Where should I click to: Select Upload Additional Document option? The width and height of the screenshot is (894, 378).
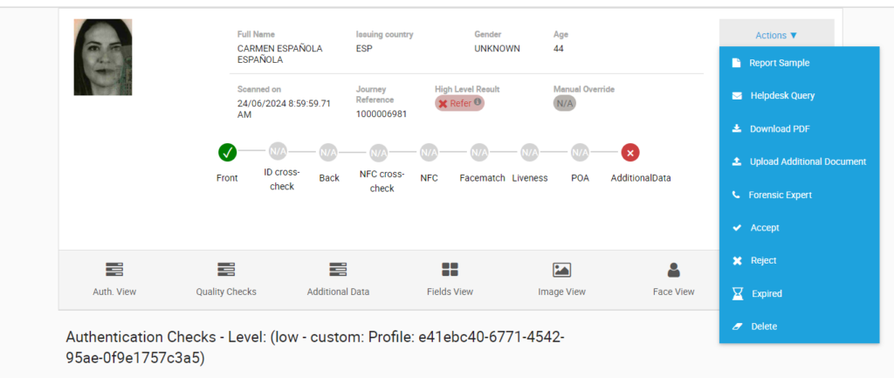(x=807, y=162)
